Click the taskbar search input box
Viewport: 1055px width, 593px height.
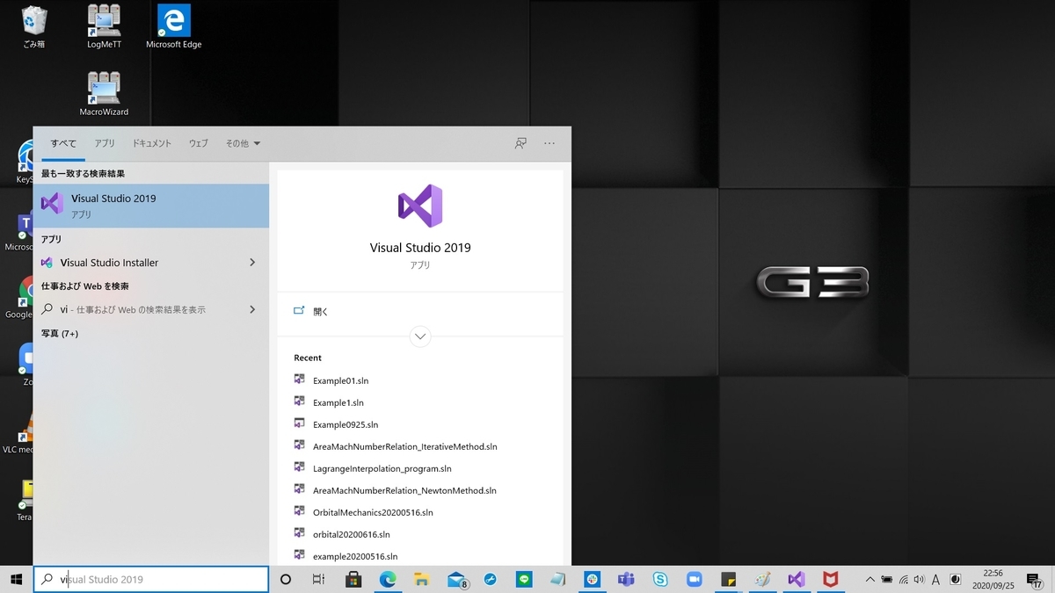[x=151, y=579]
